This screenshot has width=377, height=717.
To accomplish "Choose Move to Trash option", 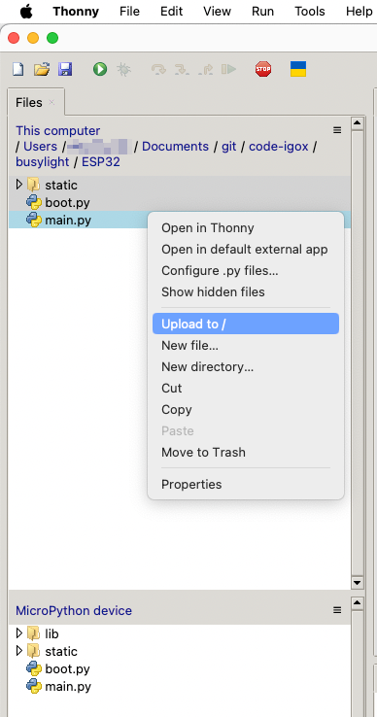I will [x=246, y=452].
